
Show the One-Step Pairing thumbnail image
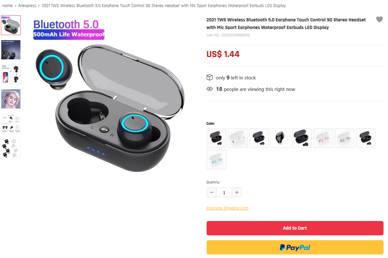(11, 50)
